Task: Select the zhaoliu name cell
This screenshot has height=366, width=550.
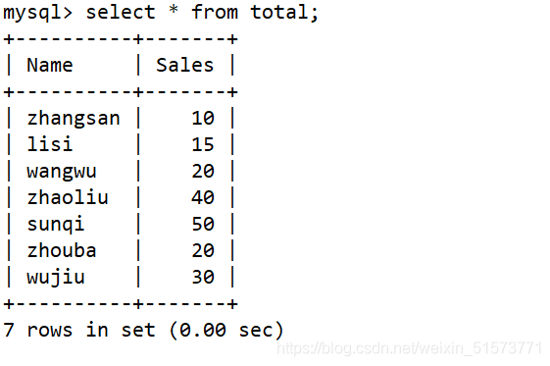Action: [x=68, y=197]
